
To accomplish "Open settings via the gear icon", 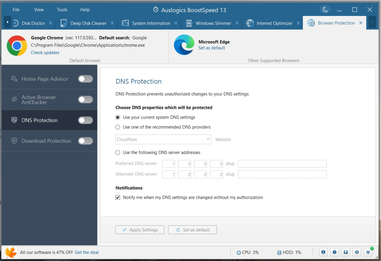I will tap(357, 252).
